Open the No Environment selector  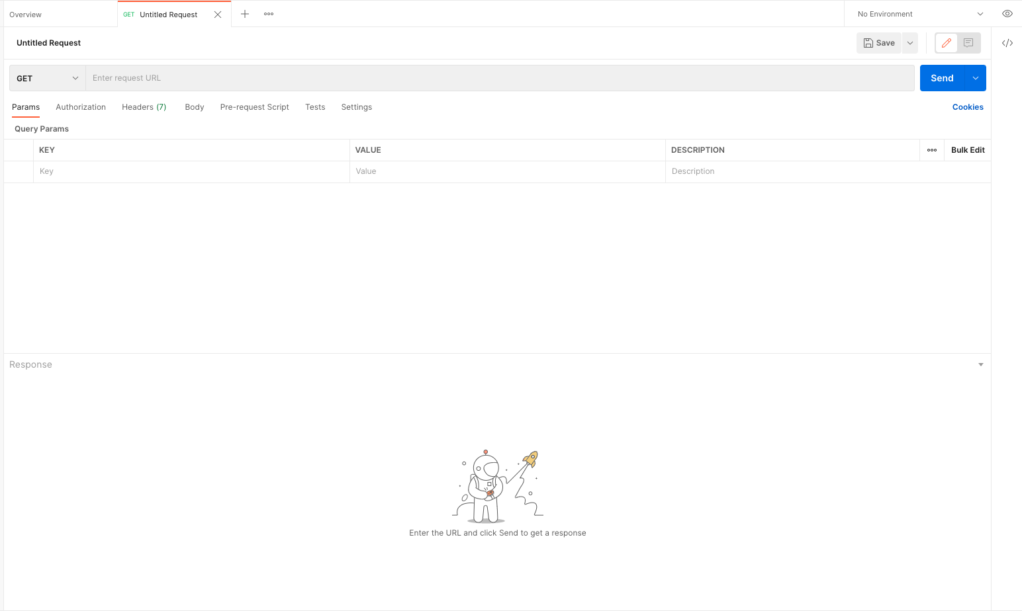pyautogui.click(x=919, y=14)
